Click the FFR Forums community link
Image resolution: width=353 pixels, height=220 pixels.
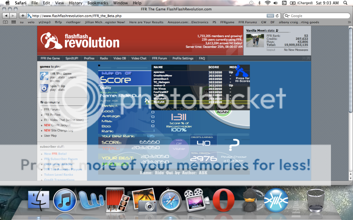click(52, 110)
